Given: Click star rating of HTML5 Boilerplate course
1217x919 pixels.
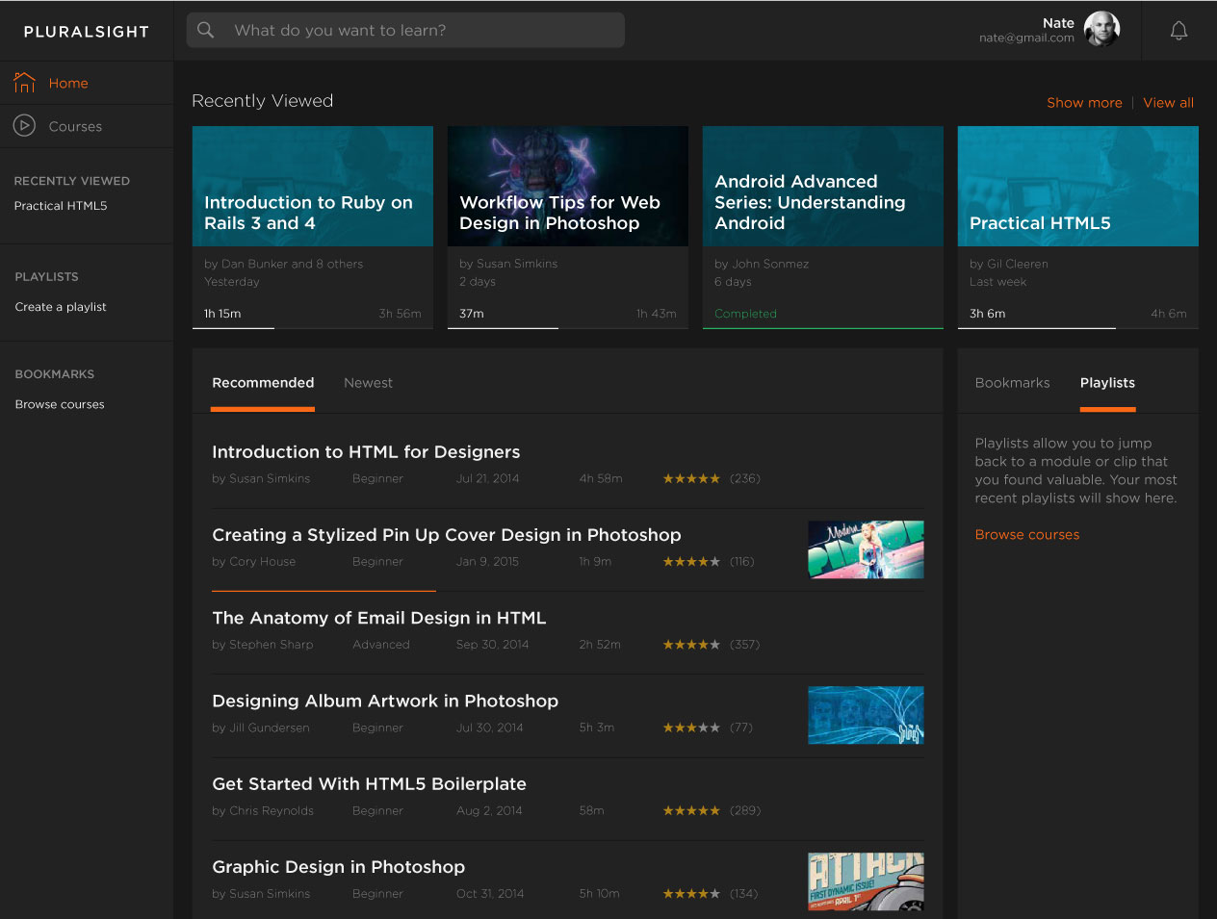Looking at the screenshot, I should coord(691,811).
